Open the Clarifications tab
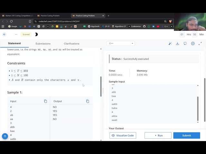 click(71, 44)
